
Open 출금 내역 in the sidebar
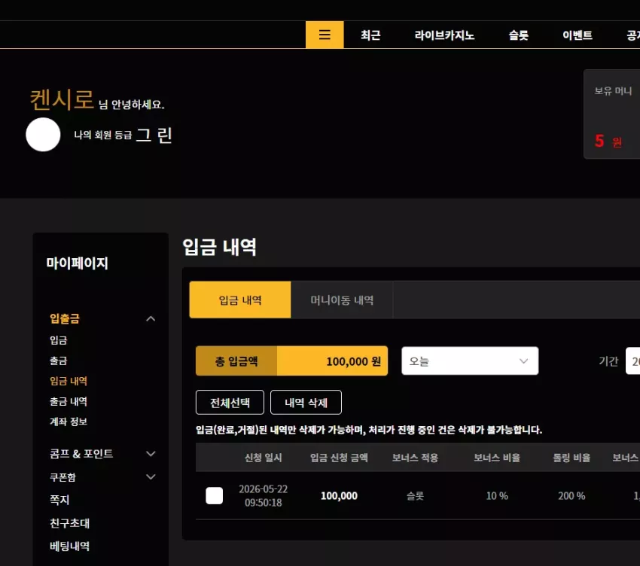[x=69, y=401]
